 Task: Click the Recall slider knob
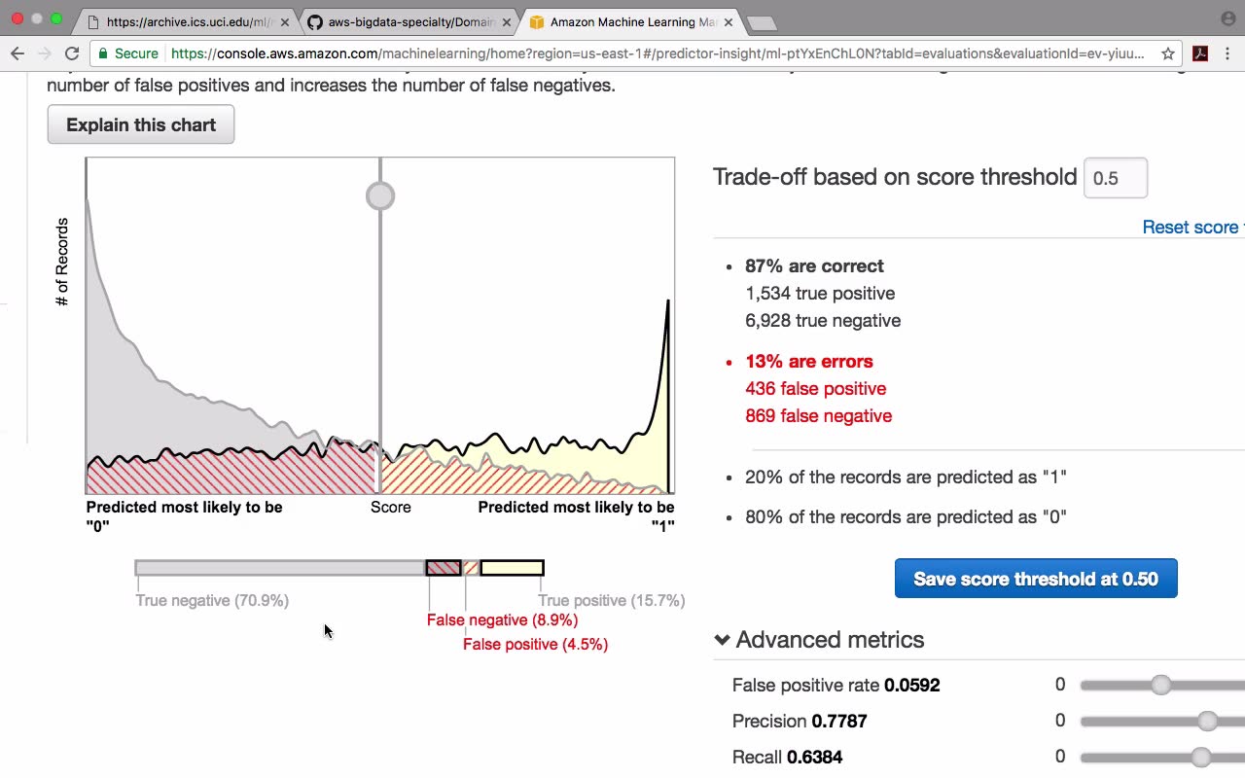(1201, 758)
